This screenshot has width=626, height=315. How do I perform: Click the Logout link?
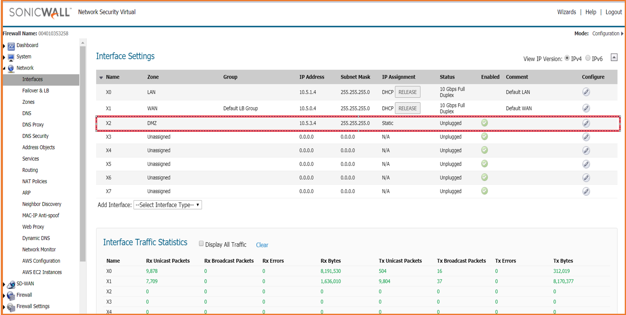[614, 12]
